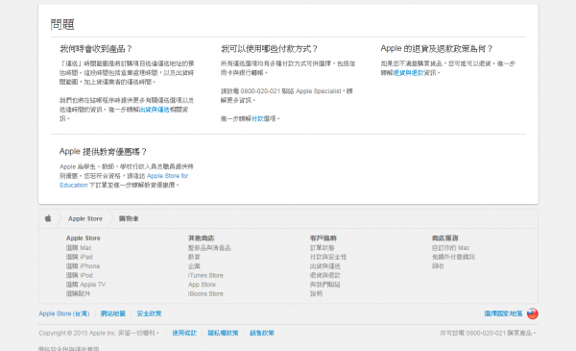Screen dimensions: 576x351
Task: Open the 網站地圖 sitemap link
Action: (113, 313)
